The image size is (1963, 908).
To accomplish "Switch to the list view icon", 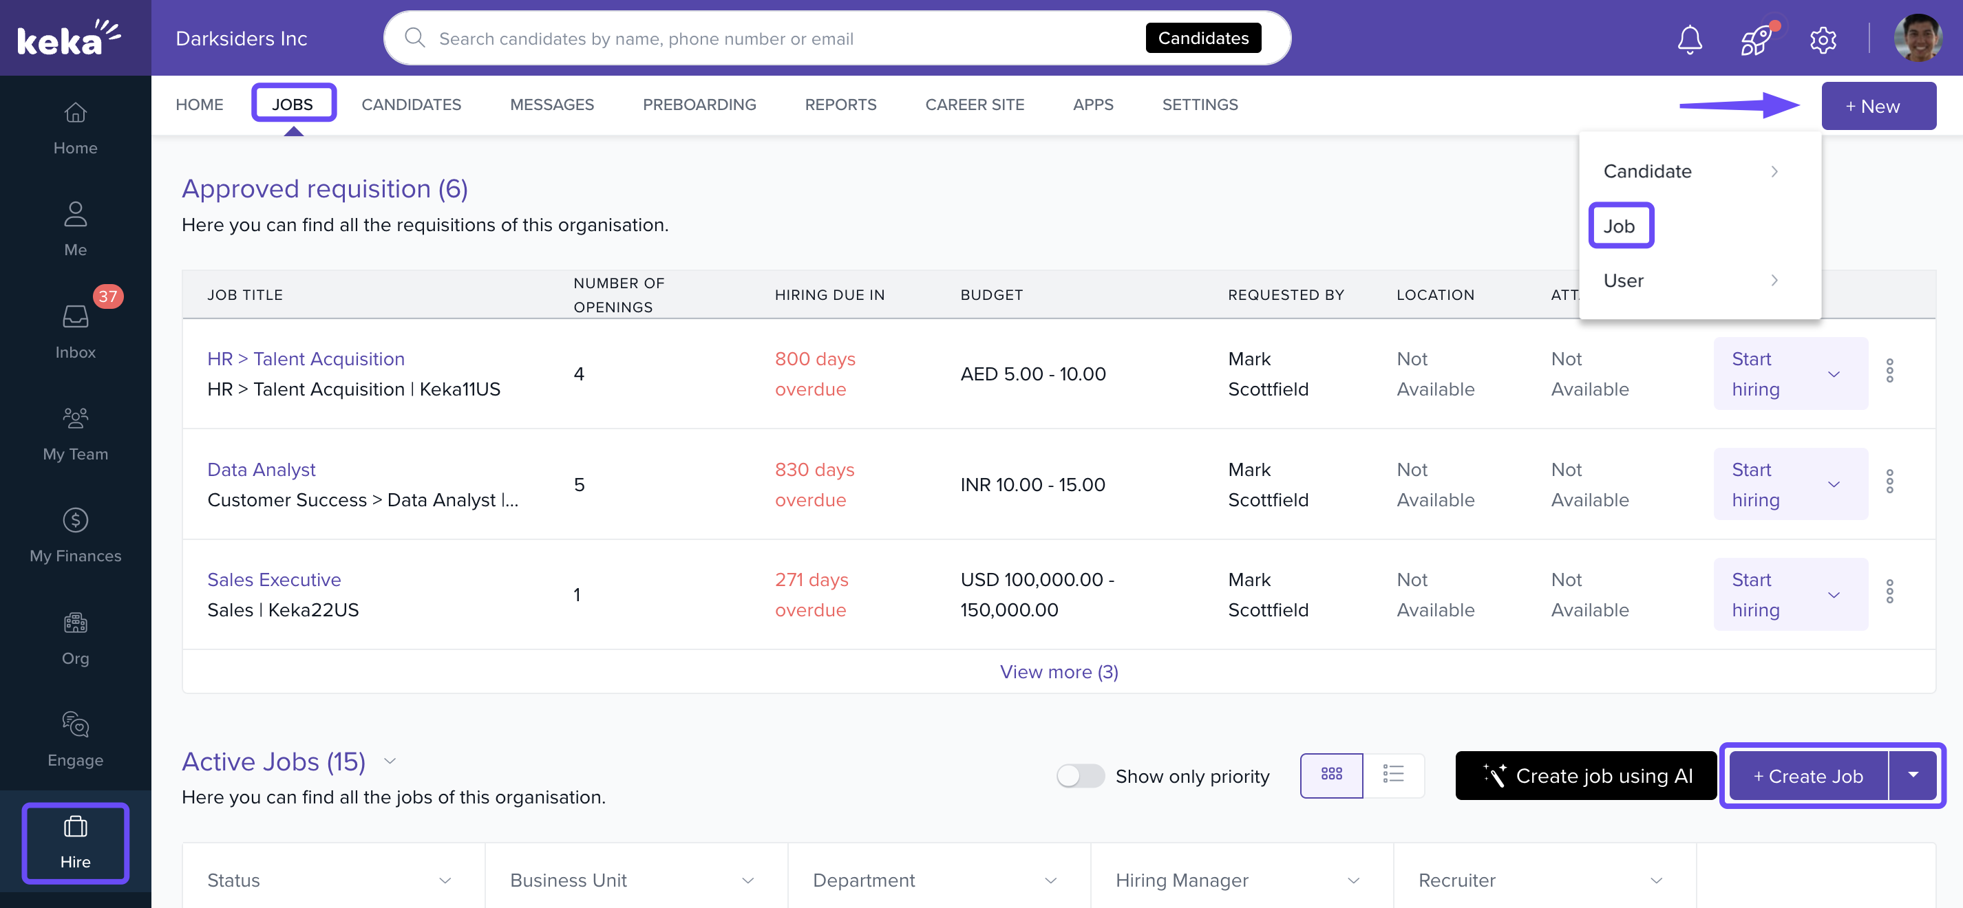I will click(x=1393, y=775).
